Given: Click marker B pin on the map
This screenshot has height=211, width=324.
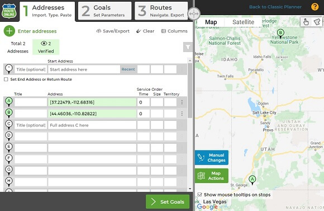Looking at the screenshot, I should 280,33.
